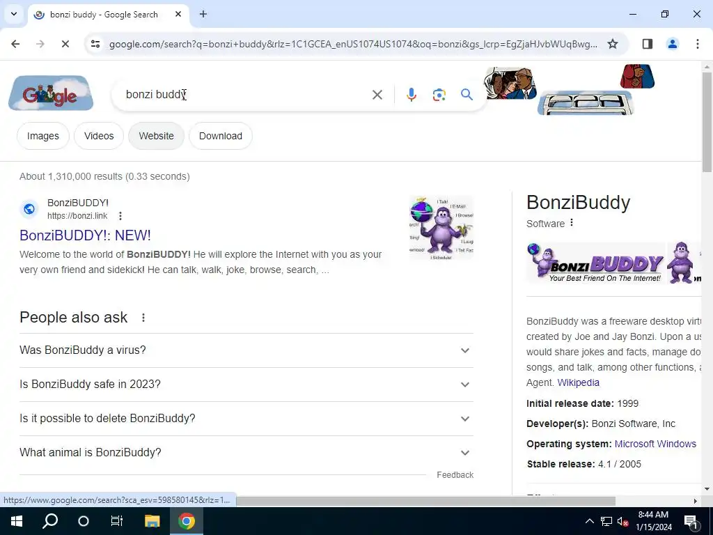Expand Is BonziBuddy safe in 2023?
713x535 pixels.
(246, 385)
